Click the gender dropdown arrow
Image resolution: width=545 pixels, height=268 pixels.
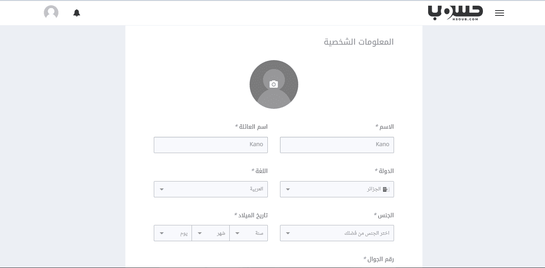[288, 233]
